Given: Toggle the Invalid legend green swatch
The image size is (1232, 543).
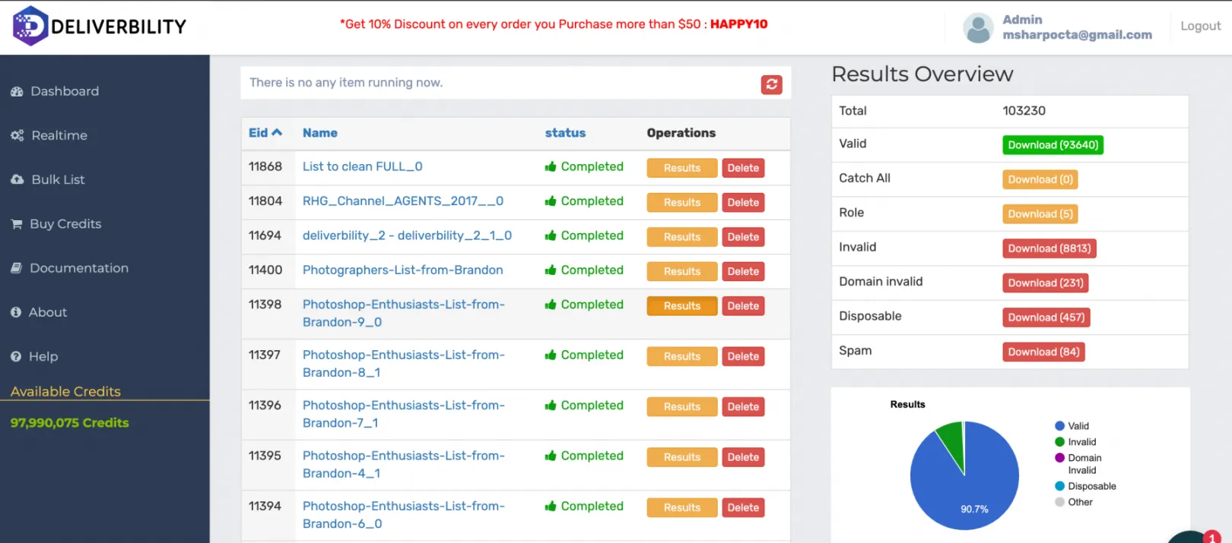Looking at the screenshot, I should 1059,442.
